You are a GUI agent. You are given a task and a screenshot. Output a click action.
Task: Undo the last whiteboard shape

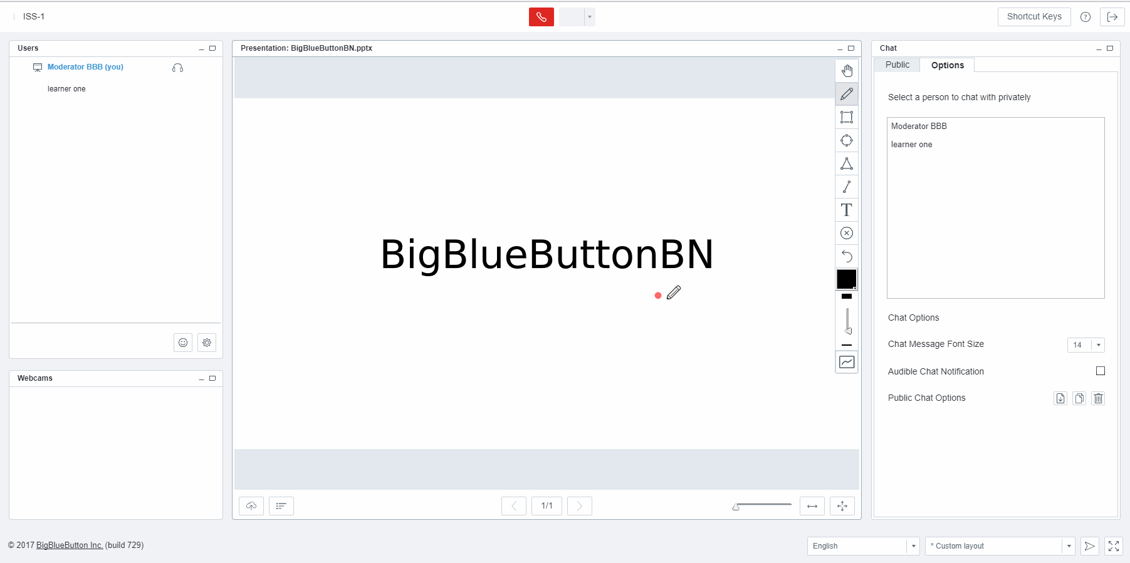click(x=847, y=256)
